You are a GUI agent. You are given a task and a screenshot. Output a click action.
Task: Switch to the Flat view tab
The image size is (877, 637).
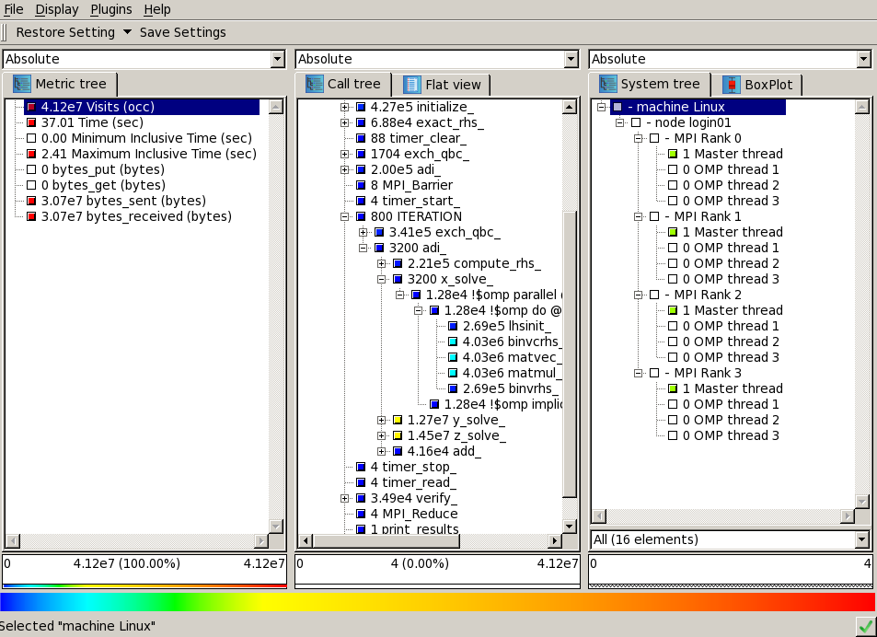coord(442,85)
